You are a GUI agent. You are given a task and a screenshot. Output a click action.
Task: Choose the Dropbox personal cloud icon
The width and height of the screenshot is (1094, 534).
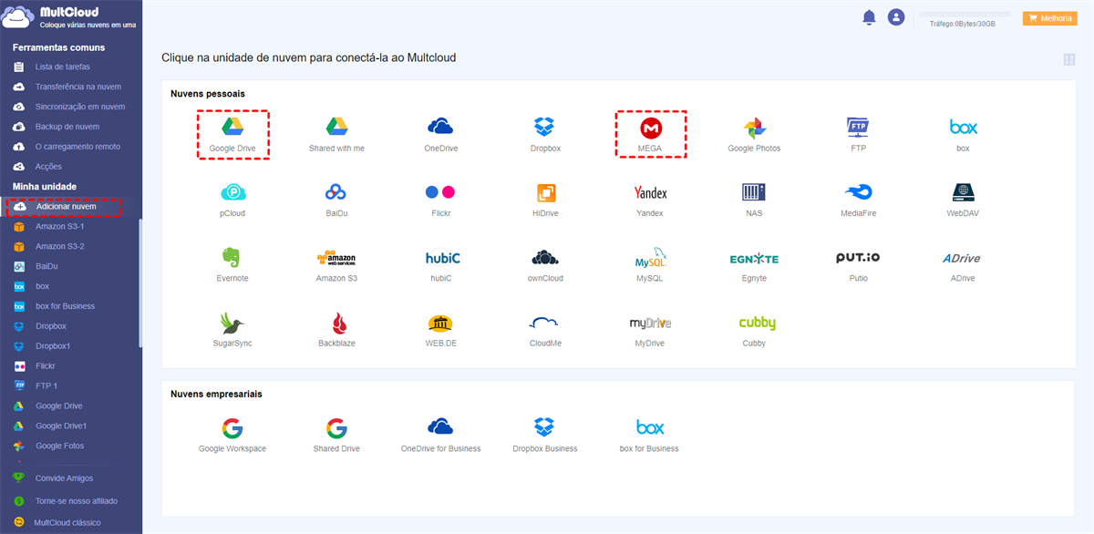coord(545,127)
